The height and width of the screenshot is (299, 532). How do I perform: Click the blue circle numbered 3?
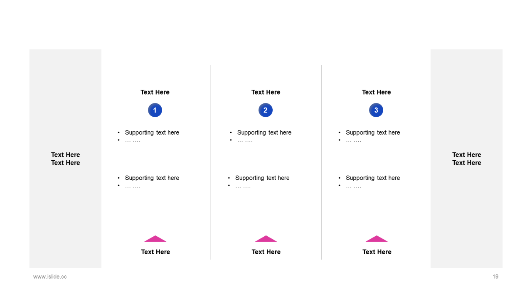pos(376,110)
